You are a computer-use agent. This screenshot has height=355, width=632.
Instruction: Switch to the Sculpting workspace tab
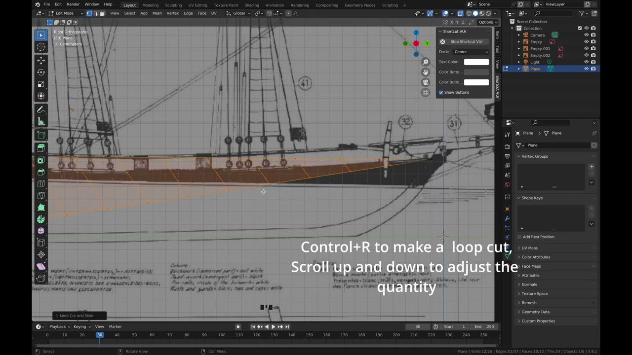pos(173,5)
